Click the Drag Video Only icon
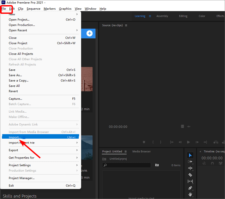This screenshot has width=225, height=199. point(182,126)
